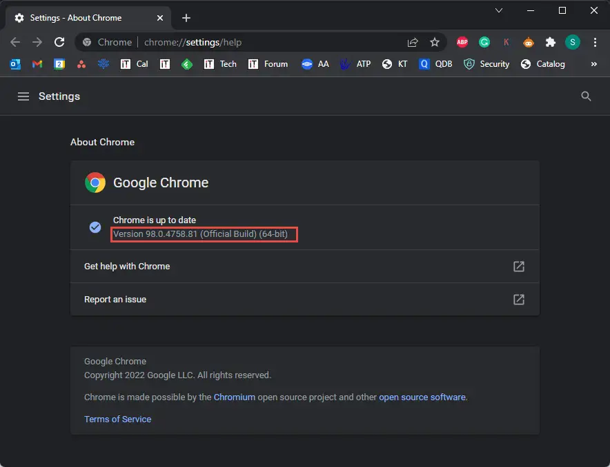This screenshot has width=610, height=467.
Task: Open the Terms of Service link
Action: click(x=117, y=419)
